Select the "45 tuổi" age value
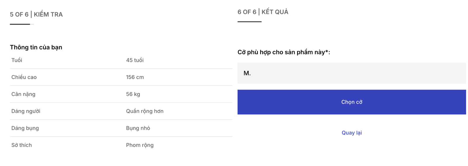This screenshot has height=166, width=468. pyautogui.click(x=135, y=60)
